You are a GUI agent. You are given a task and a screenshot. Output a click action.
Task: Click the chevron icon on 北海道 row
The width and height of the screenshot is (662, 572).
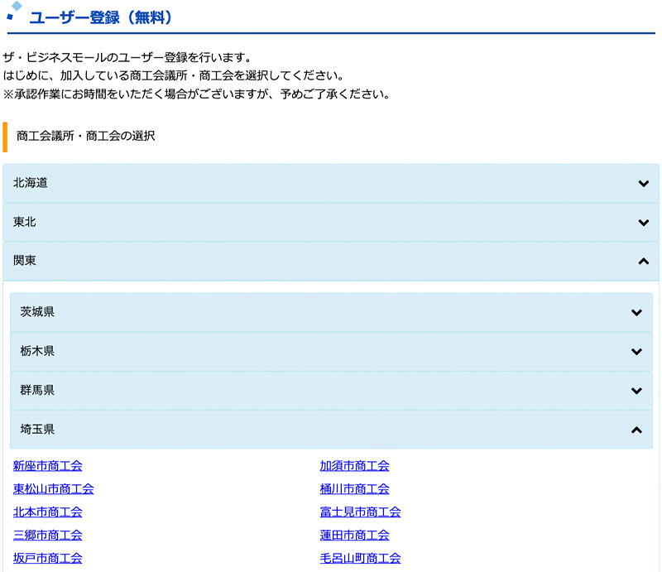point(644,184)
